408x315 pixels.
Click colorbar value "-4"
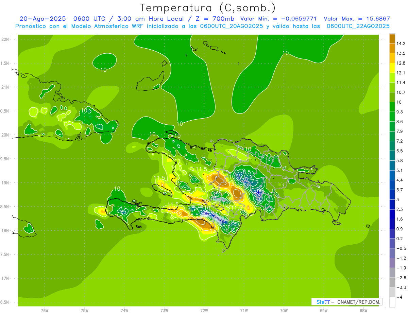[400, 297]
